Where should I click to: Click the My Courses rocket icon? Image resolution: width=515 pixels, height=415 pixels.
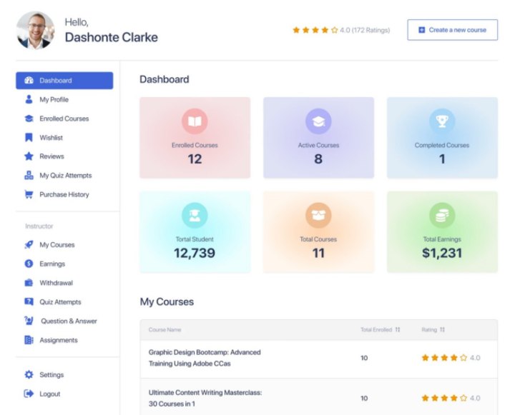click(x=29, y=245)
